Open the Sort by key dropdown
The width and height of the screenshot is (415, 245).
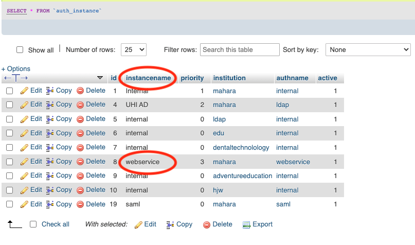click(368, 50)
